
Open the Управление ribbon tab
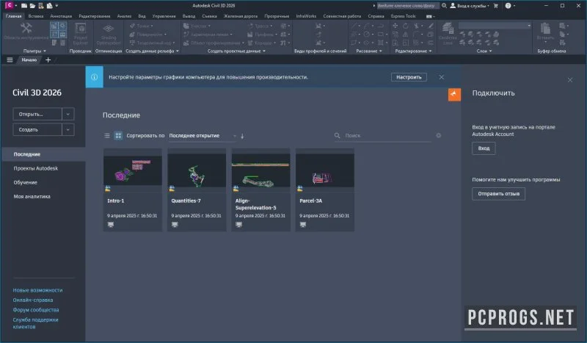164,16
